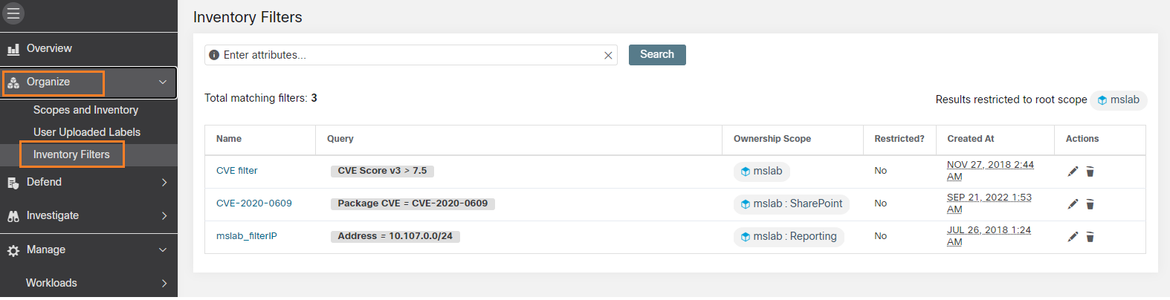Open the hamburger menu icon
This screenshot has height=300, width=1170.
(x=13, y=13)
